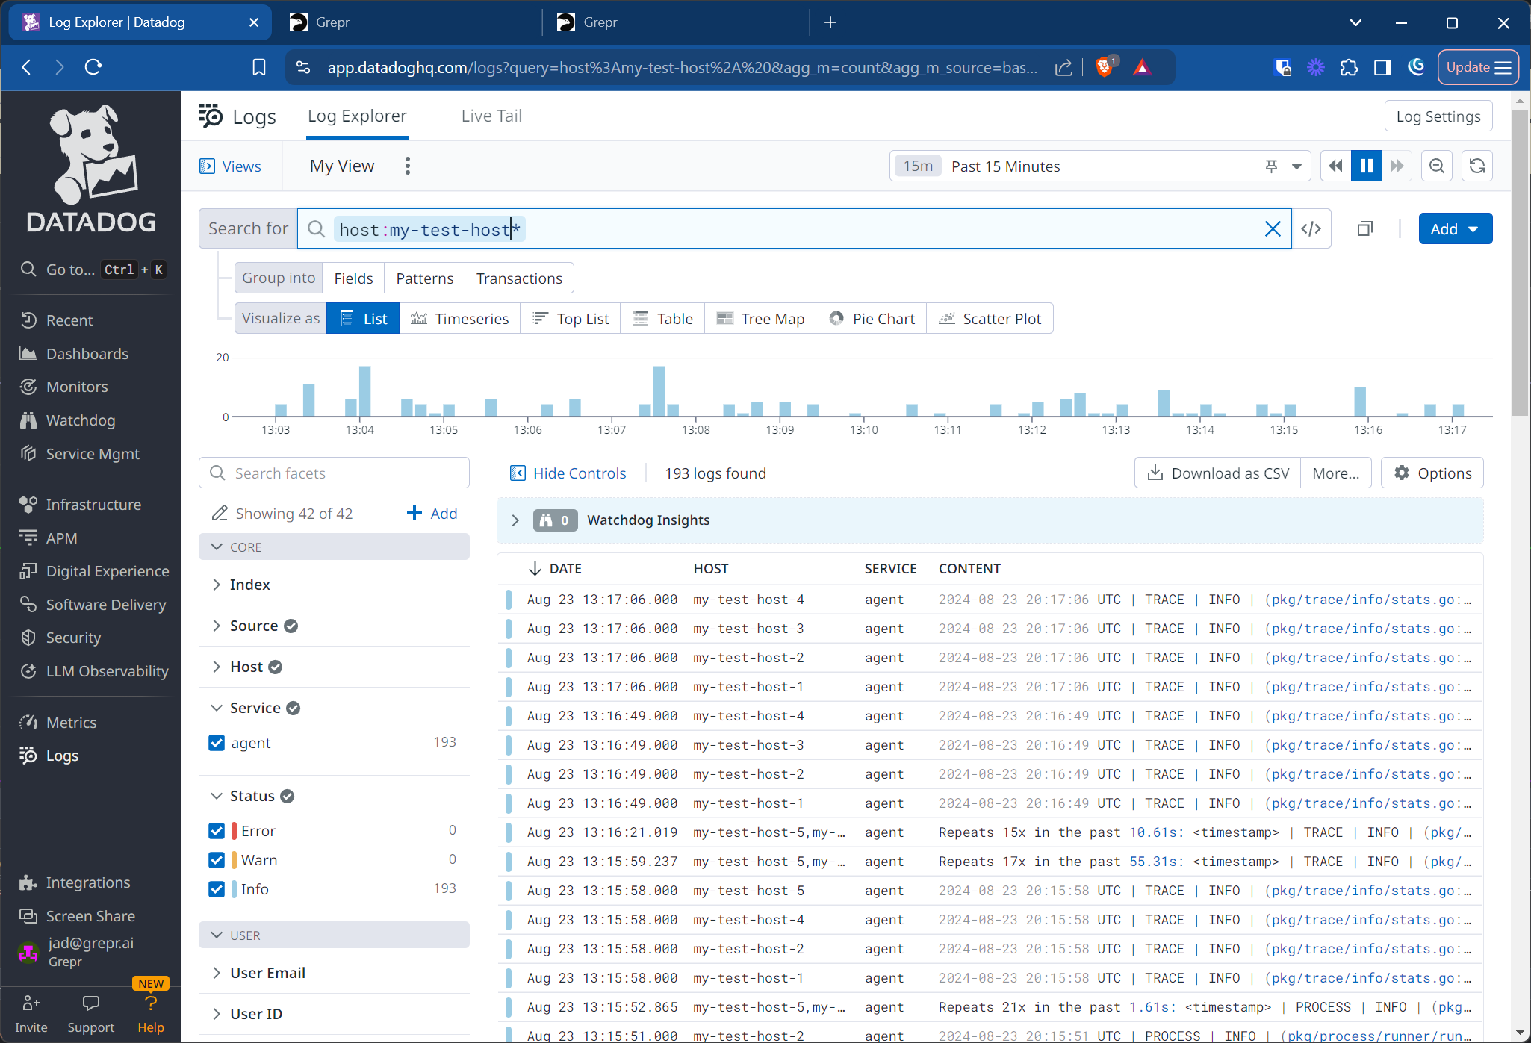Uncheck the Warn status checkbox
The width and height of the screenshot is (1531, 1043).
tap(217, 860)
